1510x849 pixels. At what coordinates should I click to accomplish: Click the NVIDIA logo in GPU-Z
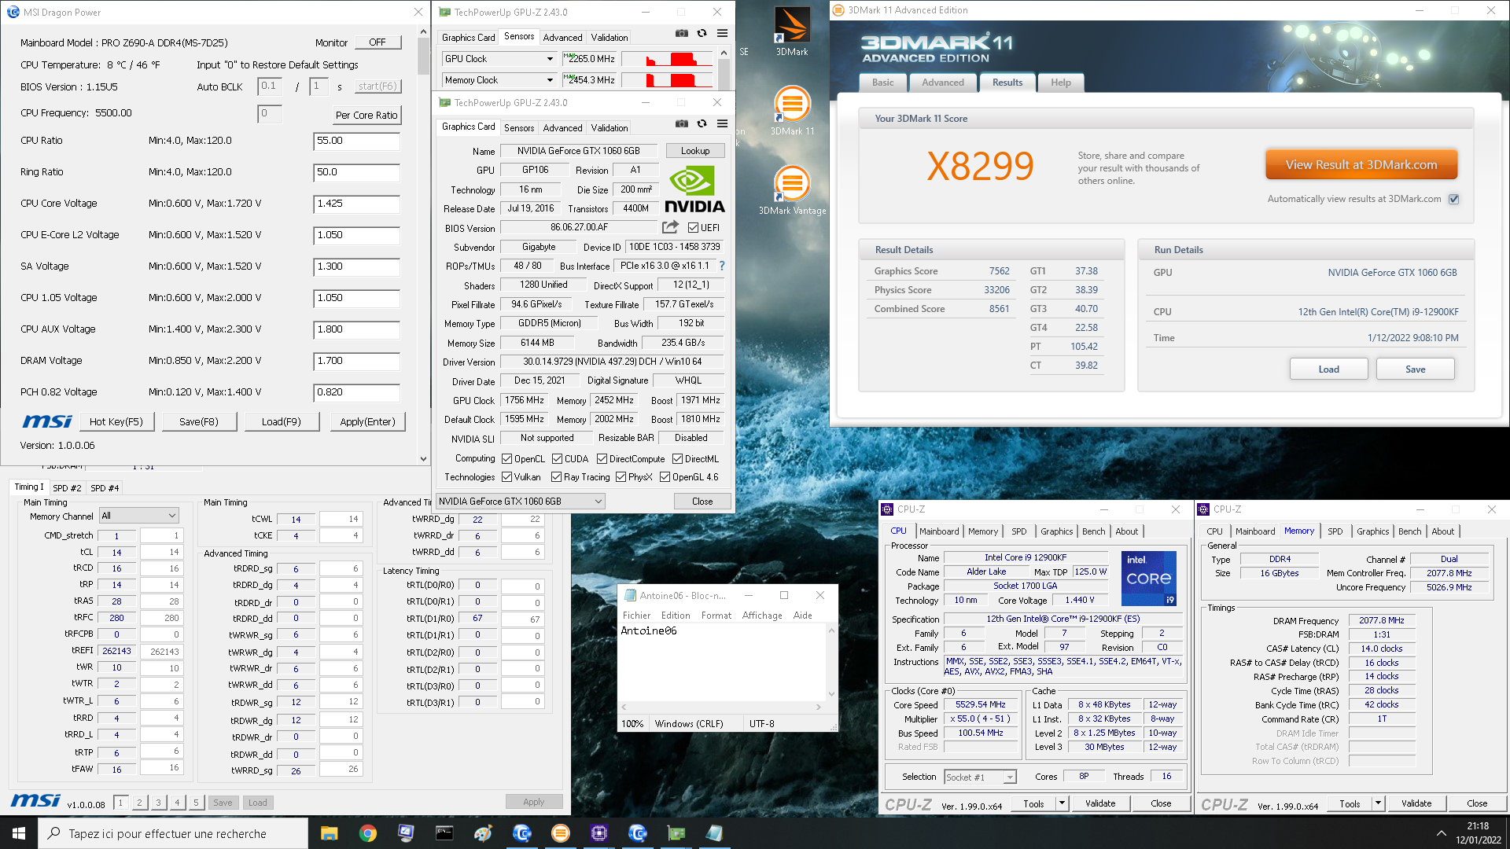tap(694, 190)
